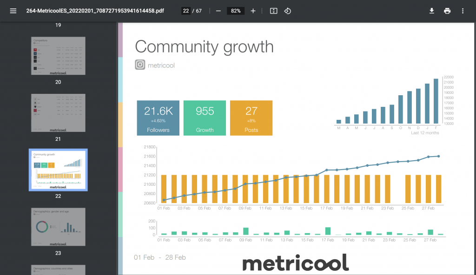
Task: Click the '+8%' text in Posts card
Action: (251, 121)
